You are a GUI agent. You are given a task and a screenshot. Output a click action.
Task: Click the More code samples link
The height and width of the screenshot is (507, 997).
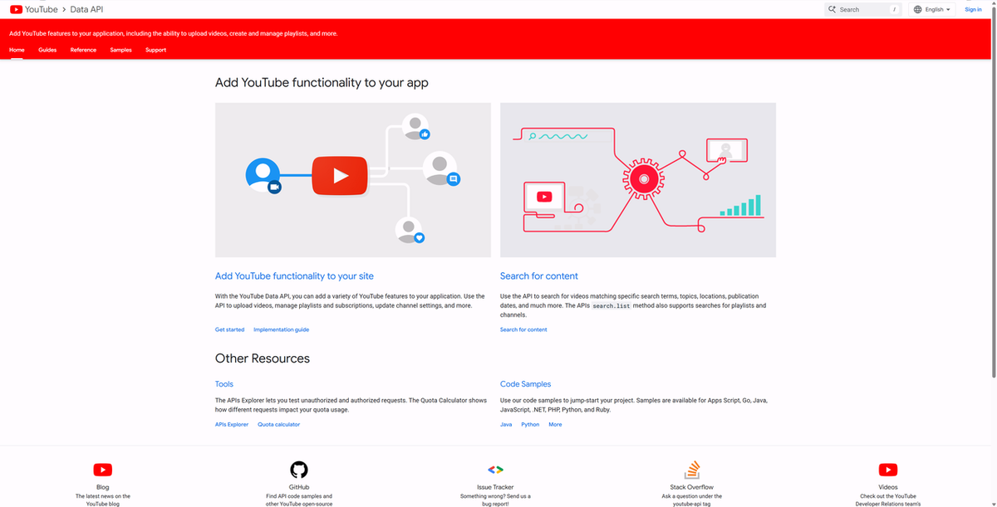(555, 424)
